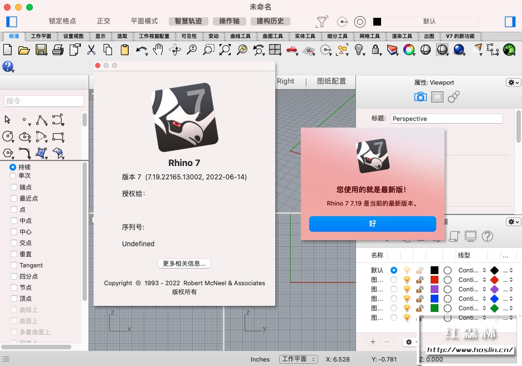Undo using the curved arrow icon
The image size is (522, 366).
click(x=141, y=50)
